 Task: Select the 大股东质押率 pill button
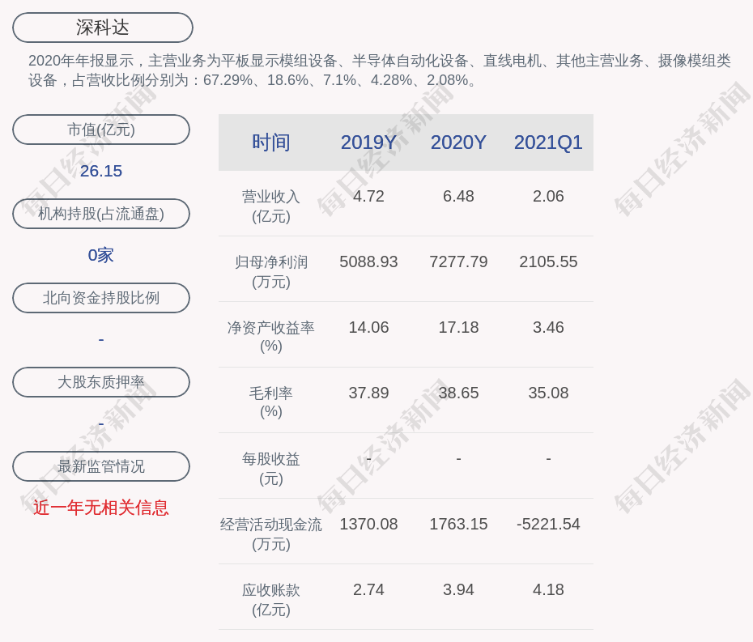[101, 382]
